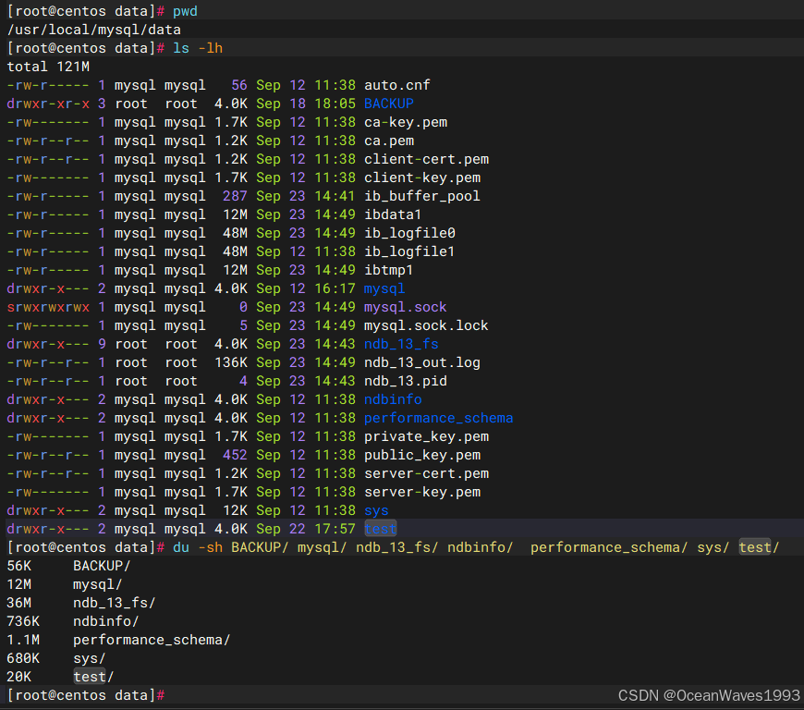This screenshot has width=804, height=710.
Task: Click 'ndb_13_fs/' argument in du command
Action: 396,547
